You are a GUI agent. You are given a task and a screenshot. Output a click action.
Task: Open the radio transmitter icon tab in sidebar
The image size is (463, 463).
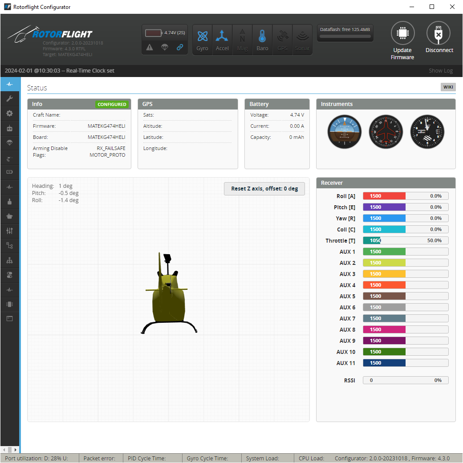pyautogui.click(x=9, y=128)
